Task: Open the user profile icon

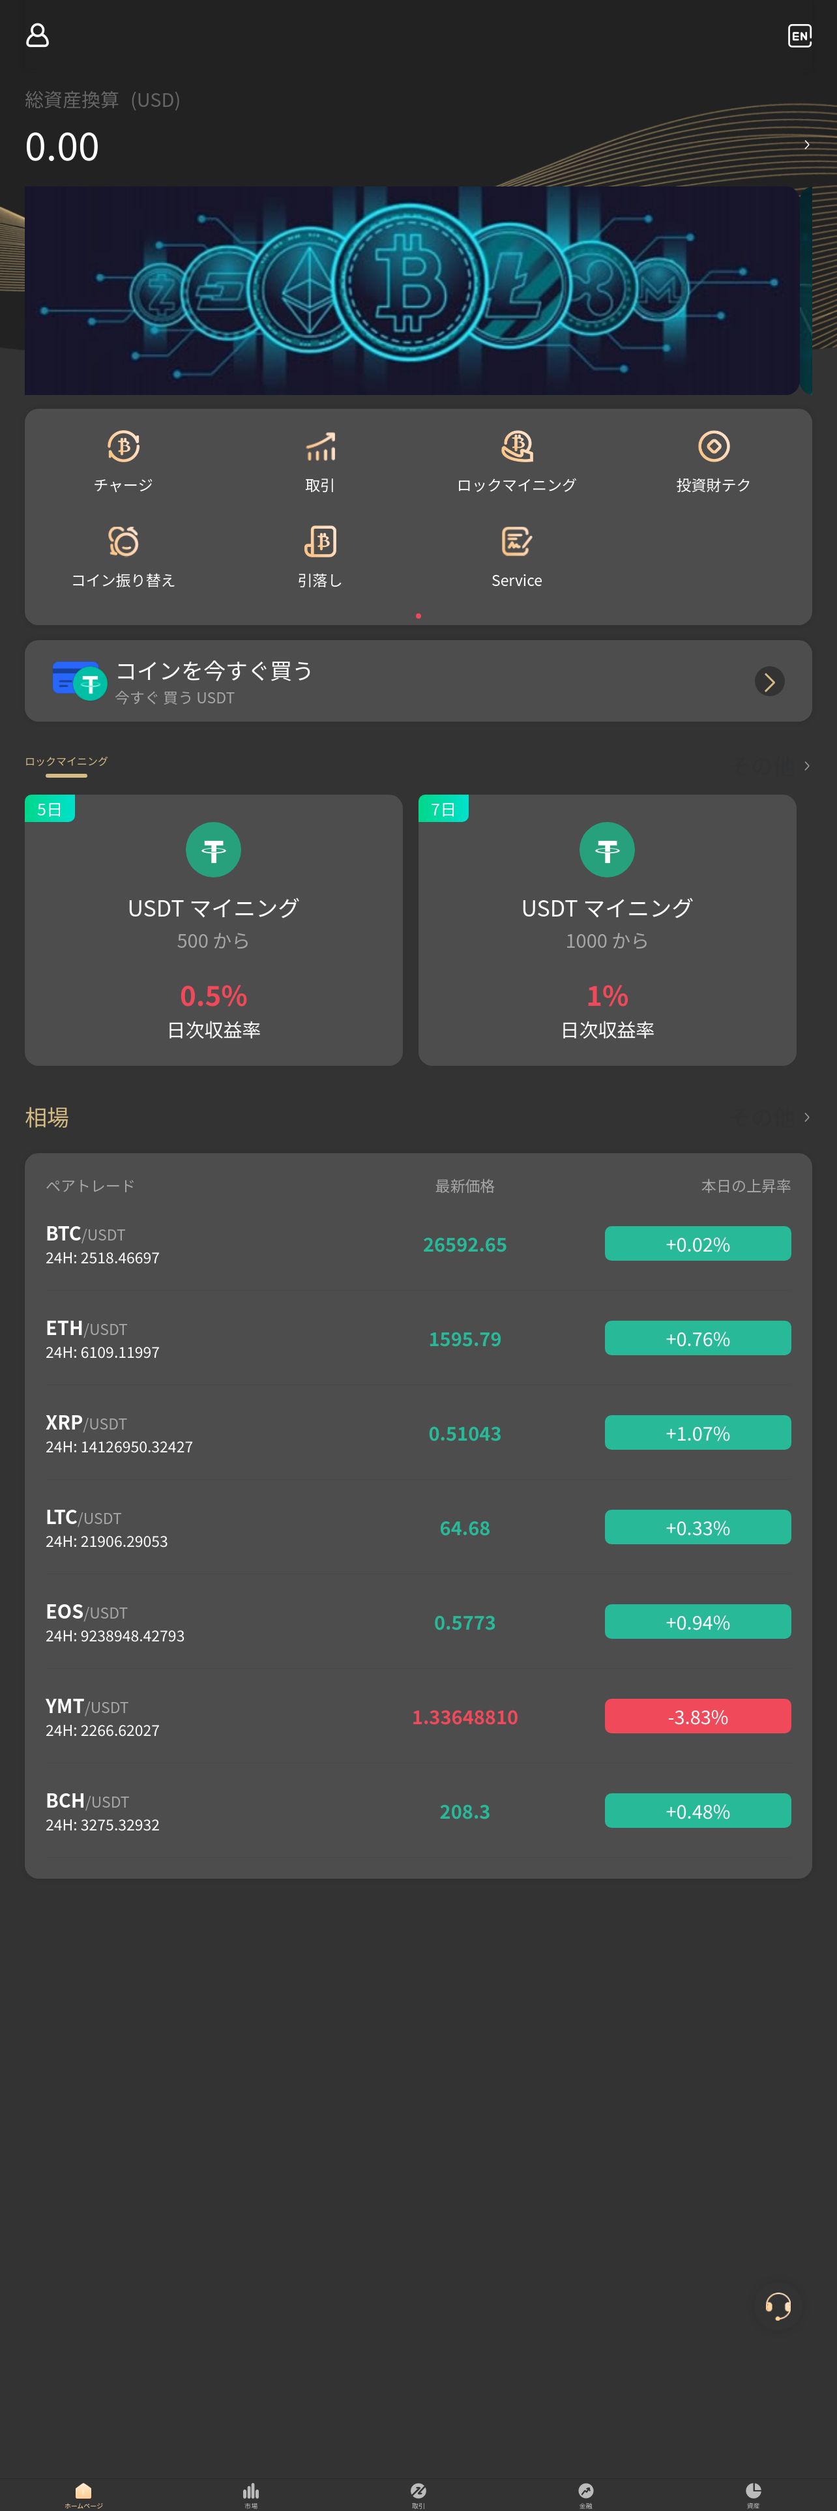Action: pos(37,35)
